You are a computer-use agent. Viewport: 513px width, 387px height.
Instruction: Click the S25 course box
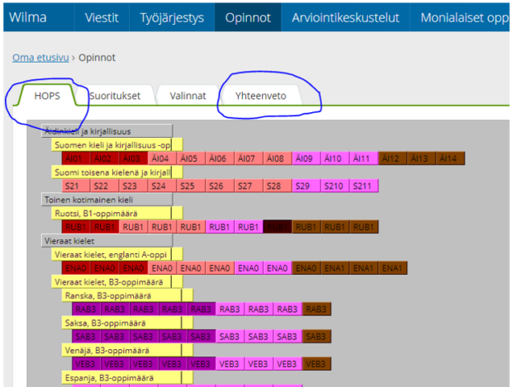click(188, 186)
